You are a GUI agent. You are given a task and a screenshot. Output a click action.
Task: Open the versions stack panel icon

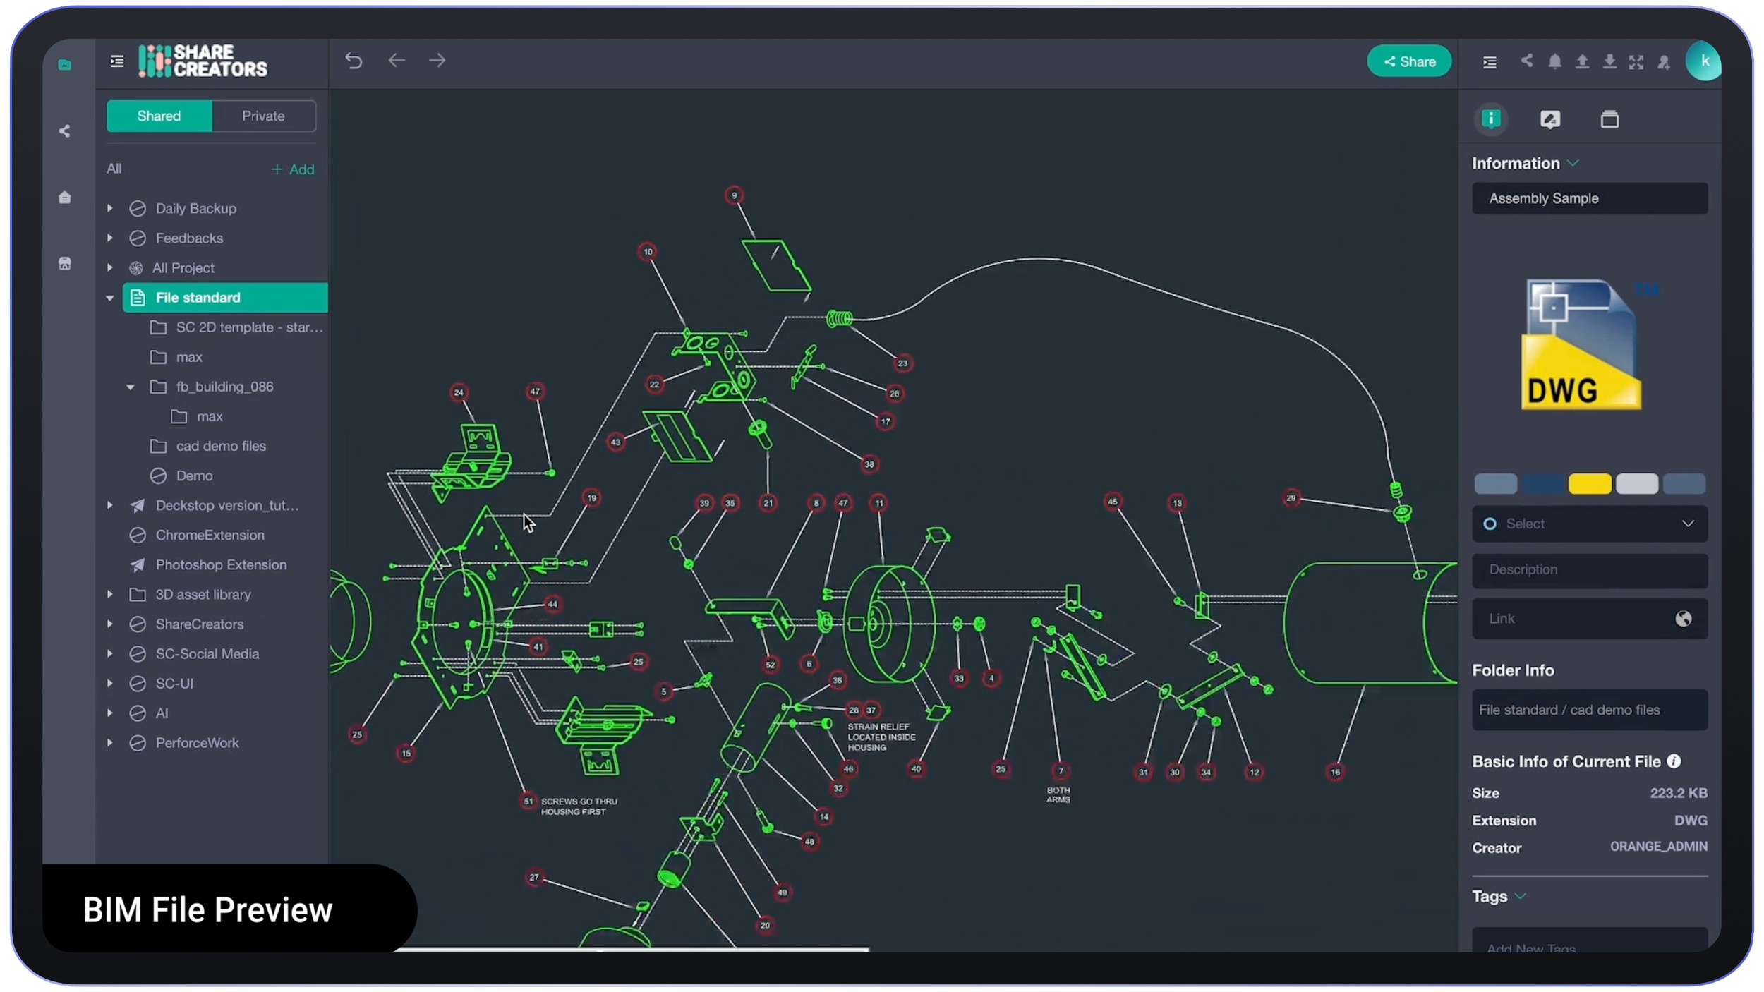(x=1609, y=119)
